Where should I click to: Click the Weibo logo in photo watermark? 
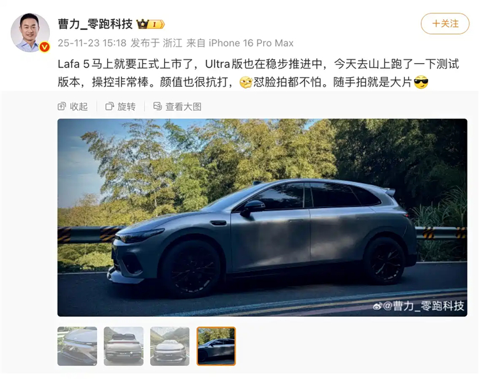377,306
